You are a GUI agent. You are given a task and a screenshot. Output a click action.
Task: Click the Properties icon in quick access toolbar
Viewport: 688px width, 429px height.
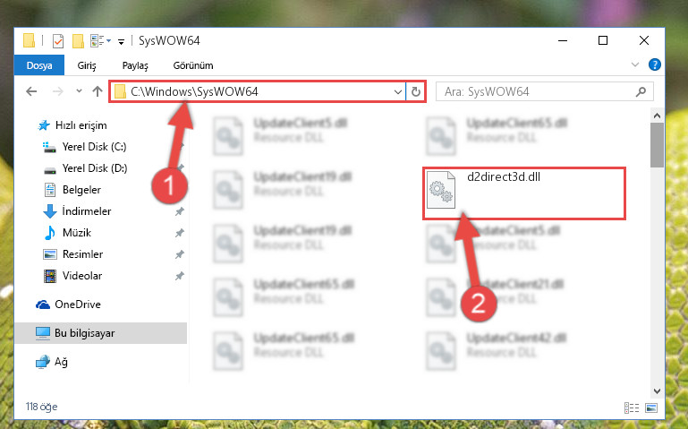coord(58,41)
